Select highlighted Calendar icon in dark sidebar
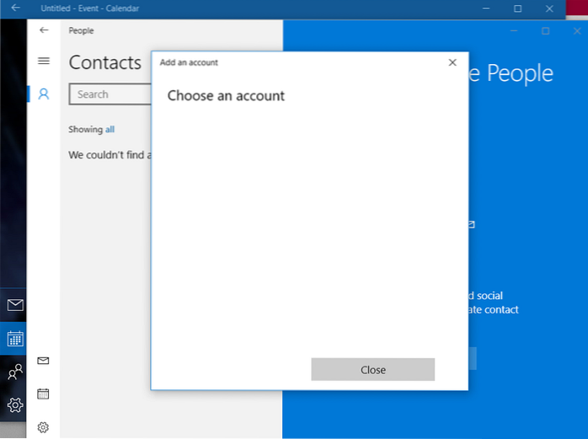588x439 pixels. (x=14, y=339)
